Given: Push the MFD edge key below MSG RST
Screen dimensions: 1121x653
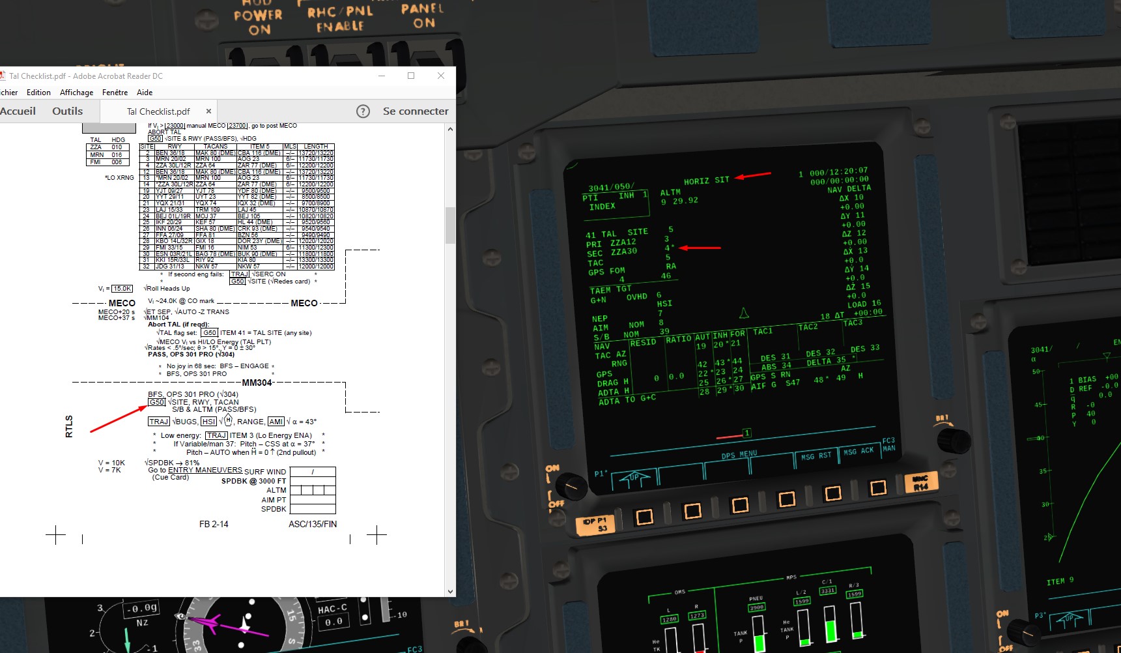Looking at the screenshot, I should click(832, 493).
